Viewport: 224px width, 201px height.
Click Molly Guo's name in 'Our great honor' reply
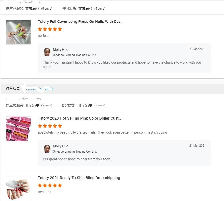tap(60, 146)
